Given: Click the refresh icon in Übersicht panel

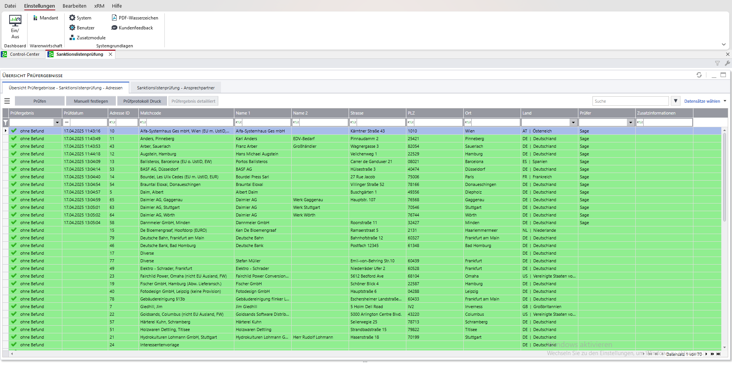Looking at the screenshot, I should point(699,75).
